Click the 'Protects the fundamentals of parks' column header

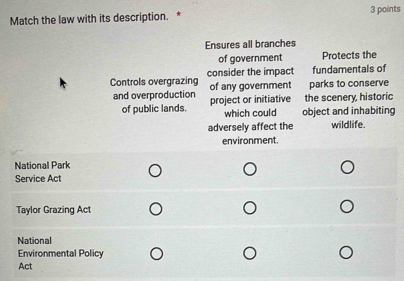[349, 90]
